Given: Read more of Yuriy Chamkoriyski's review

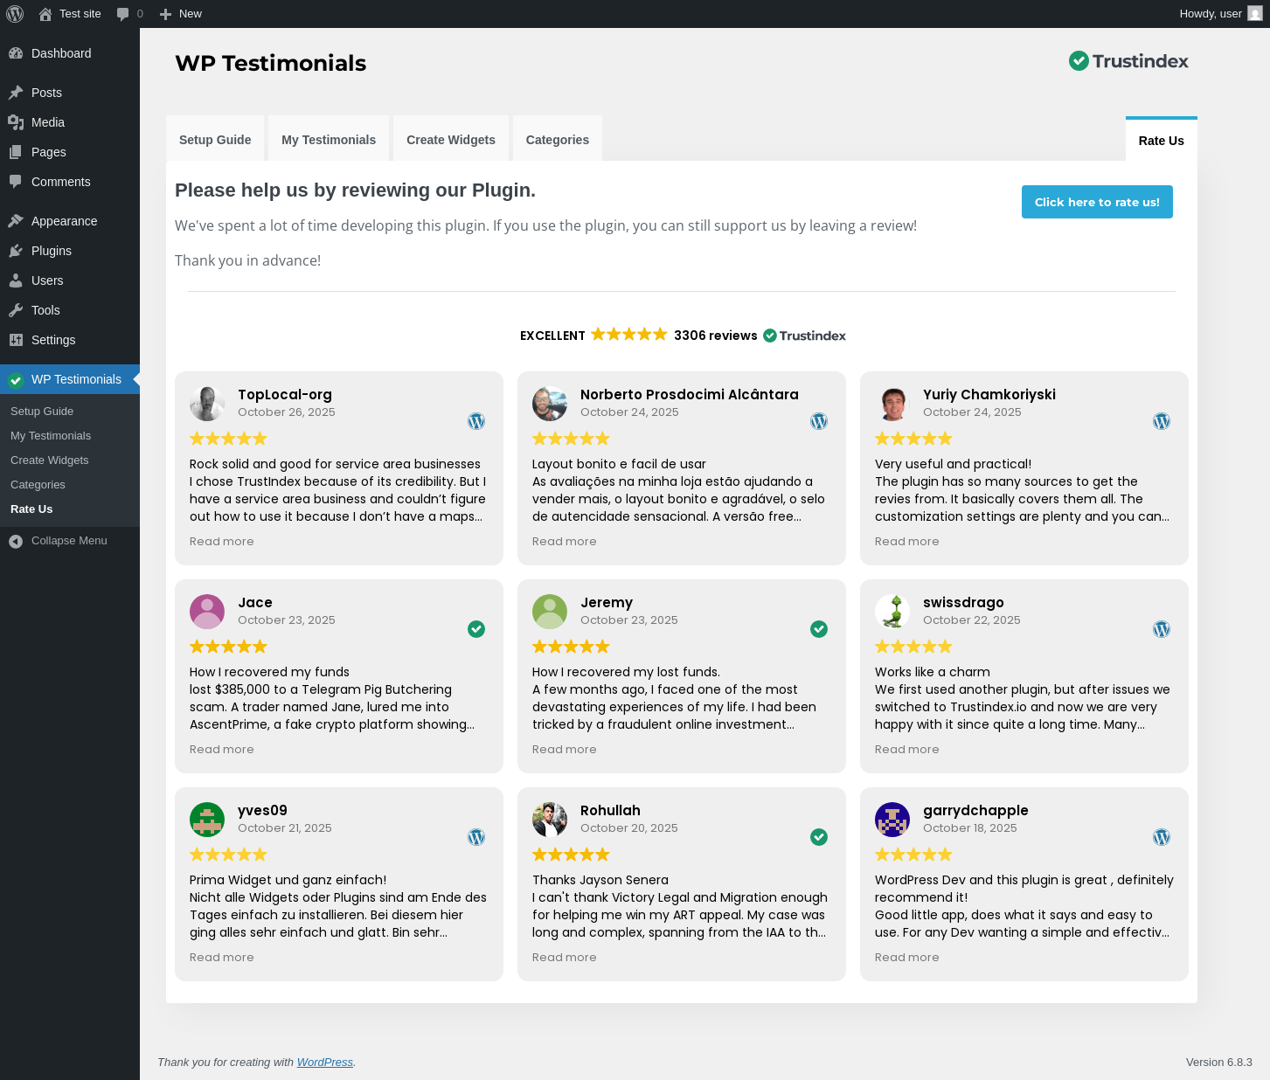Looking at the screenshot, I should 907,542.
